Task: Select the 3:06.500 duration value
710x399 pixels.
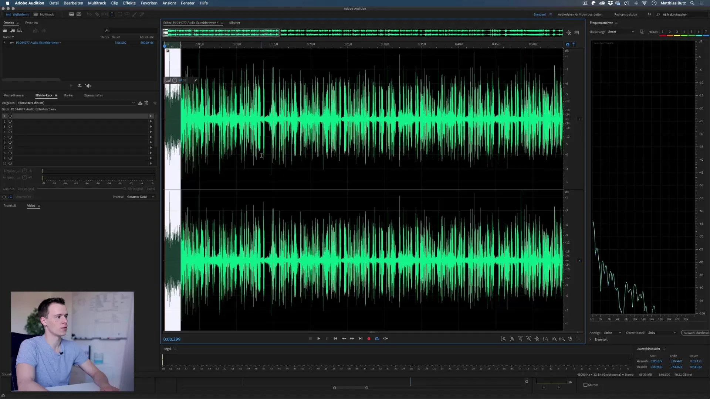Action: tap(120, 43)
